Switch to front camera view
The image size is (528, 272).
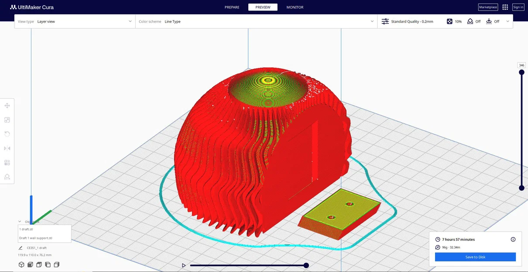30,265
